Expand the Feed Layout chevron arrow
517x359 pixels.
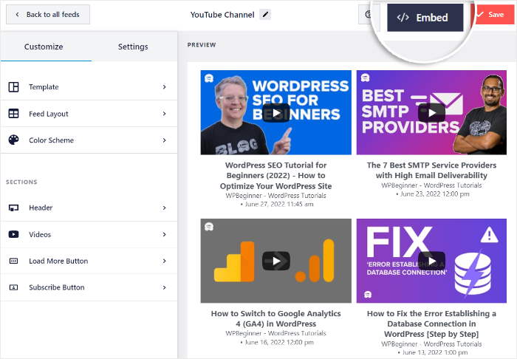pos(164,114)
